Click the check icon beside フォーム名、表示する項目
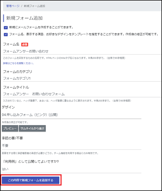The width and height of the screenshot is (162, 191). (x=6, y=34)
